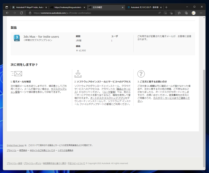Click the scrollbar up arrow
The height and width of the screenshot is (173, 209).
204,18
